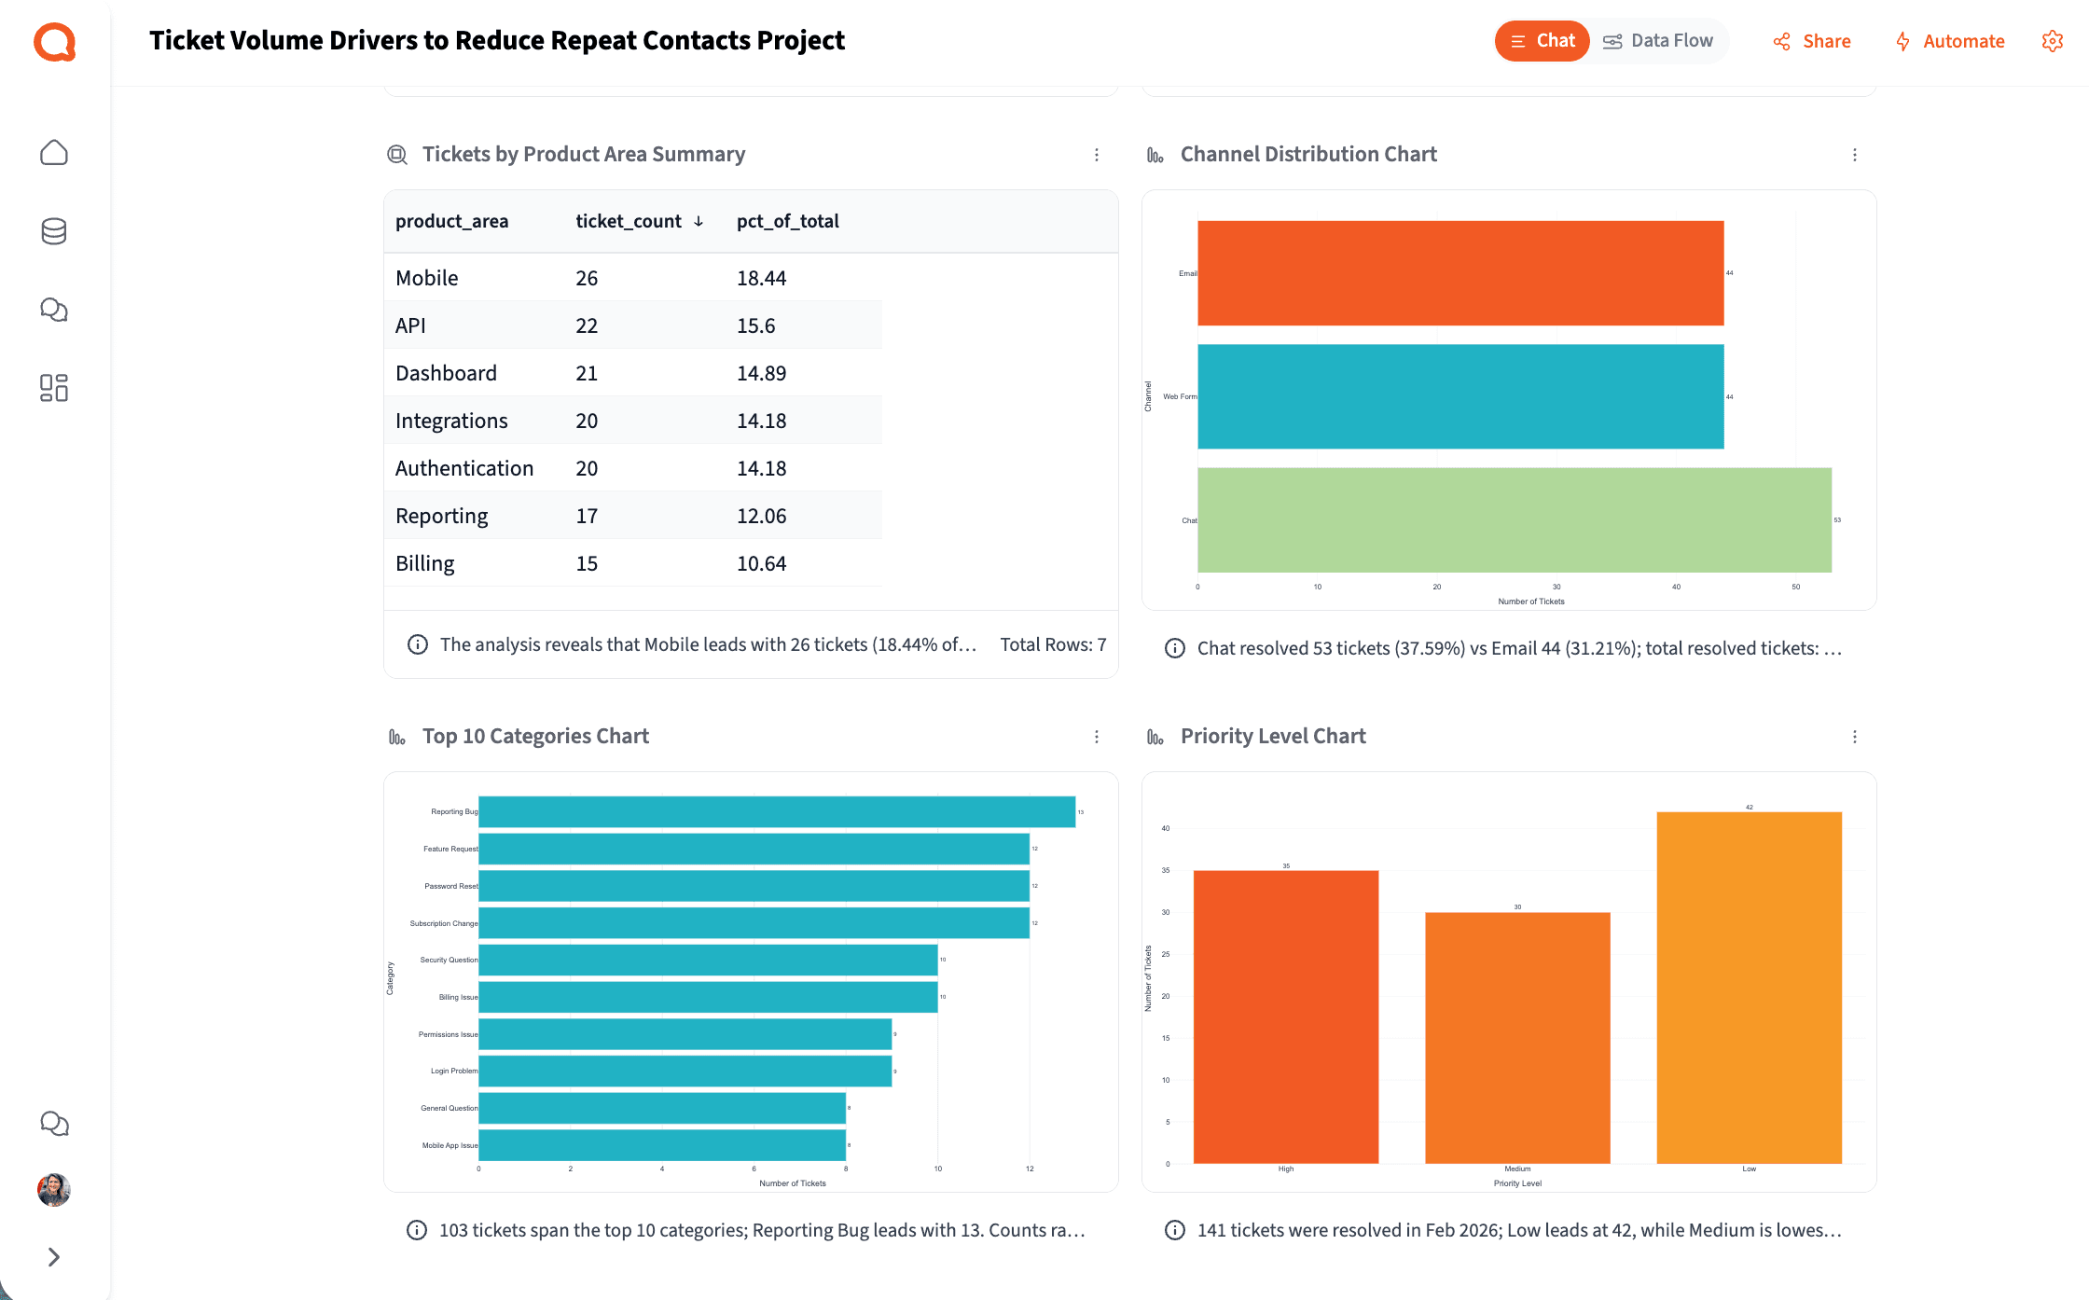Open settings via the gear icon
This screenshot has width=2089, height=1300.
2053,41
